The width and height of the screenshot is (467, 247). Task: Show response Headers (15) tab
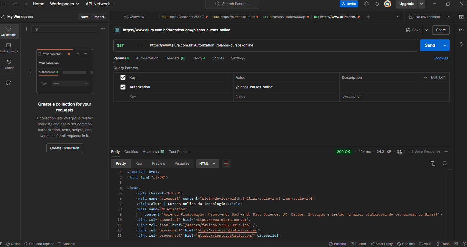pos(153,152)
